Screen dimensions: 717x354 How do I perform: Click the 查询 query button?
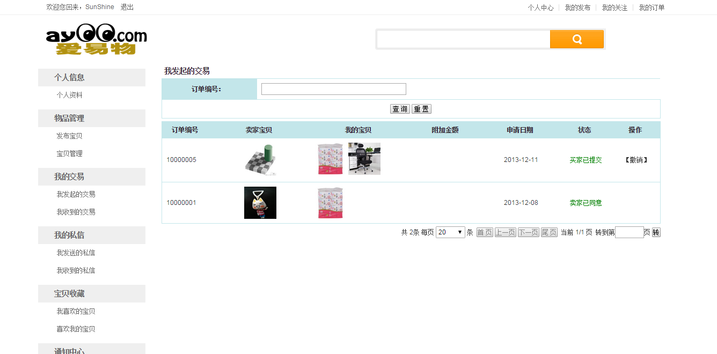click(x=400, y=109)
